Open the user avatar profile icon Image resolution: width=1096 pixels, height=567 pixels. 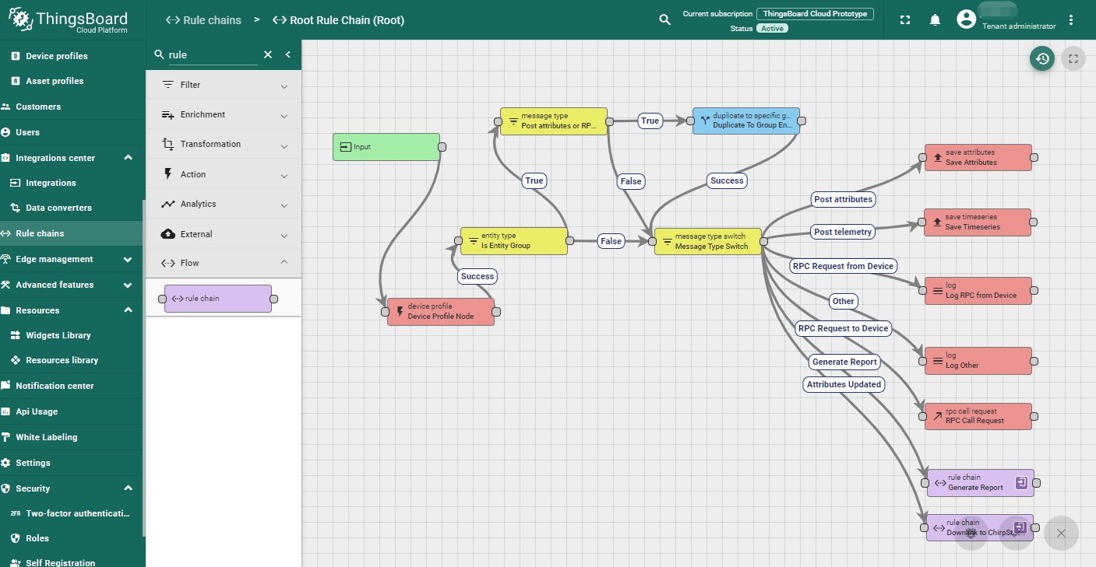(966, 19)
